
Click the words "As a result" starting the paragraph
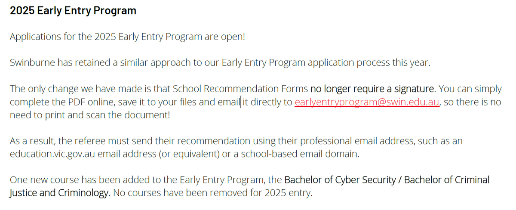coord(32,141)
